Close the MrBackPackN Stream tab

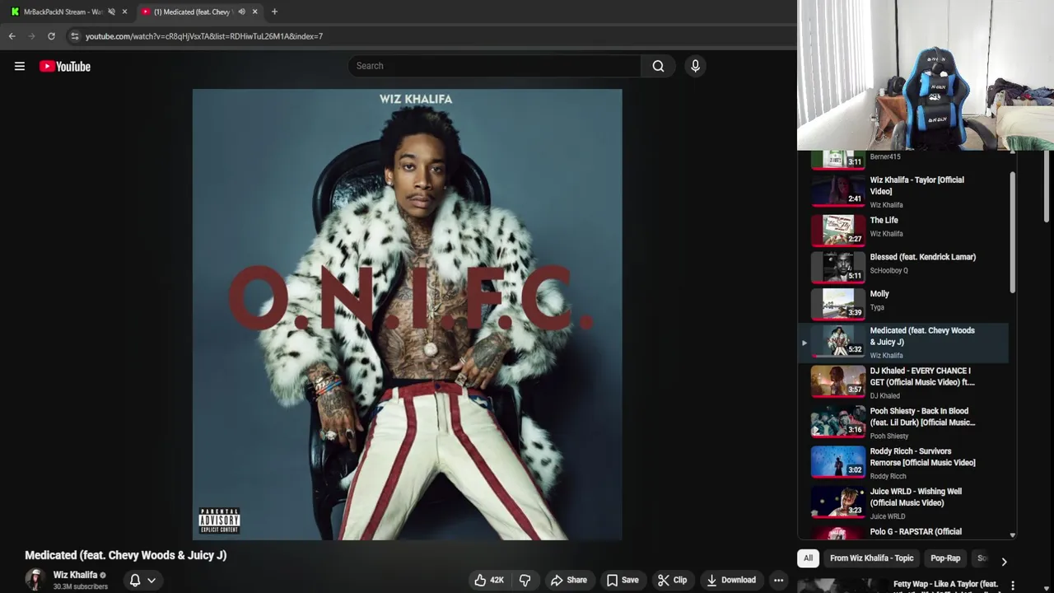click(x=124, y=12)
